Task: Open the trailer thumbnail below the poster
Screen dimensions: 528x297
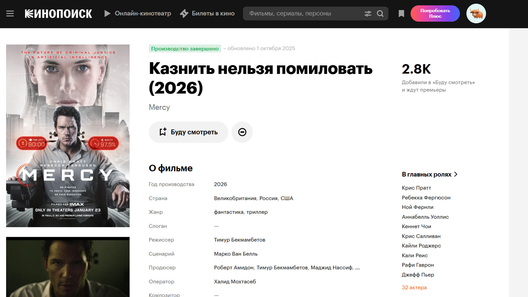Action: [x=68, y=267]
